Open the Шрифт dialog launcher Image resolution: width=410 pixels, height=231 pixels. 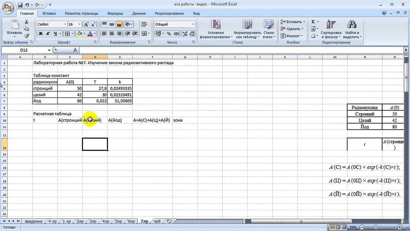pos(95,42)
